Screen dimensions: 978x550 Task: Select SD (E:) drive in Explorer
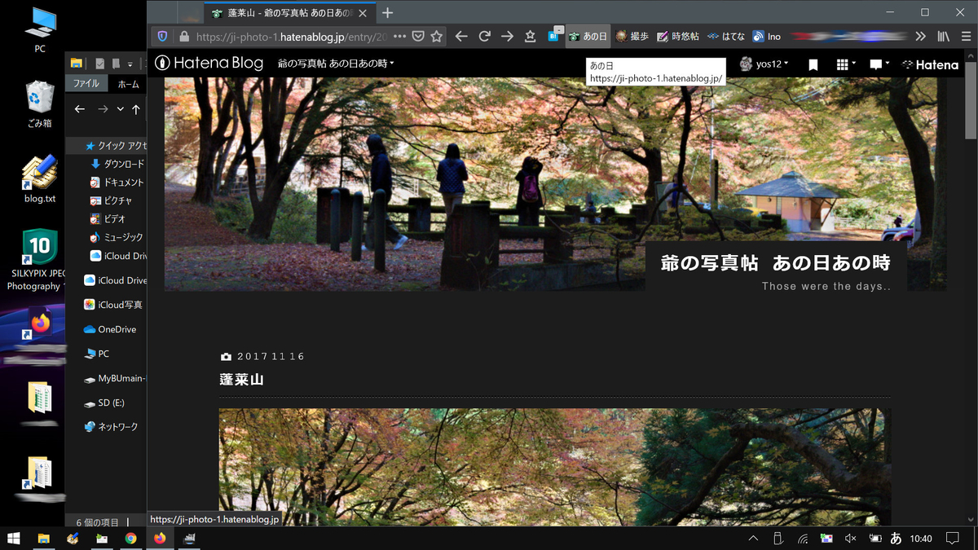tap(105, 403)
